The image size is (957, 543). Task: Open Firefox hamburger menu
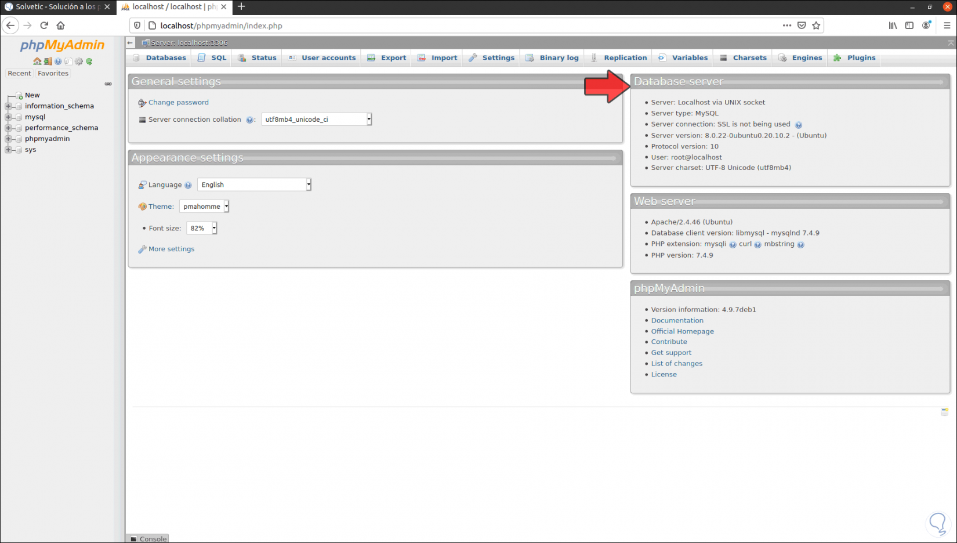click(x=947, y=26)
